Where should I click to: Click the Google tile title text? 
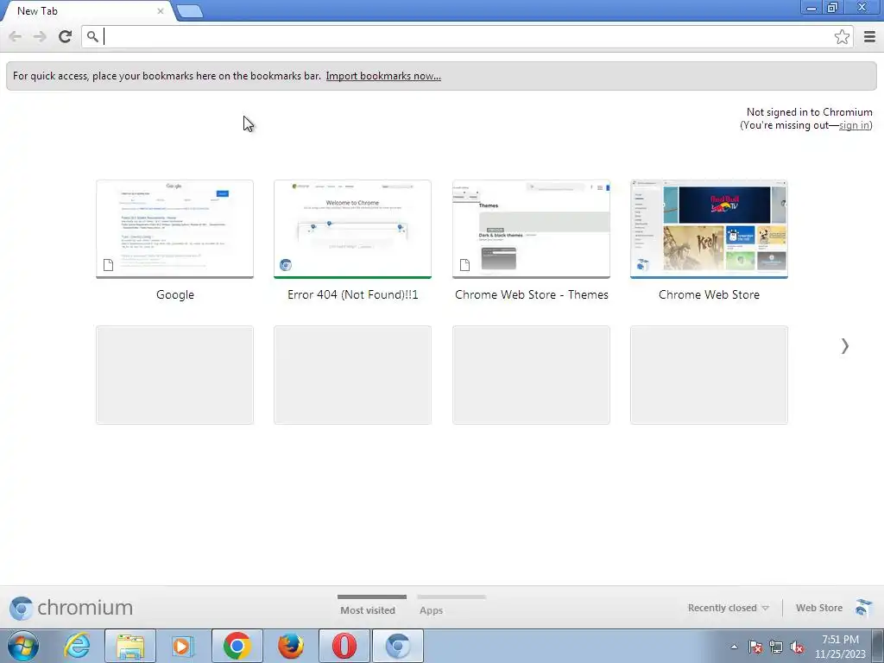pos(174,294)
